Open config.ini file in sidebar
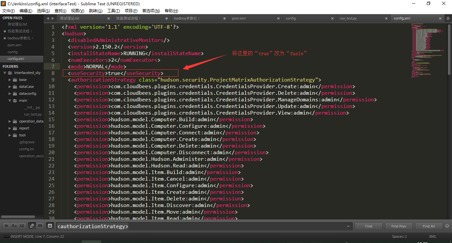Viewport: 452px width, 243px height. 26,149
